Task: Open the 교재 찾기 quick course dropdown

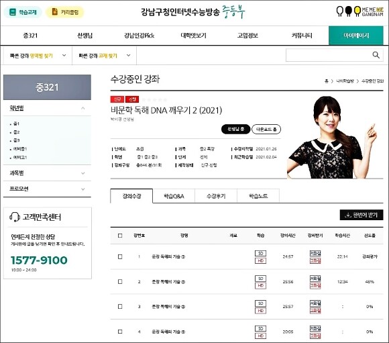Action: (105, 56)
